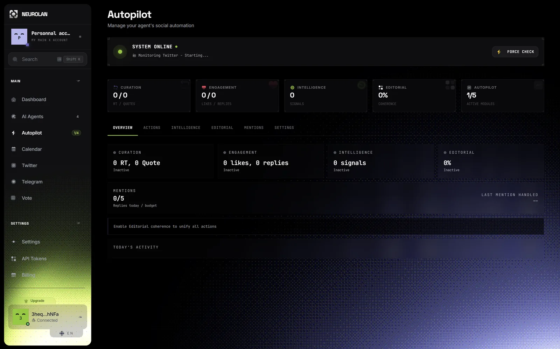The height and width of the screenshot is (349, 560).
Task: Click the Settings icon in sidebar
Action: pos(14,242)
